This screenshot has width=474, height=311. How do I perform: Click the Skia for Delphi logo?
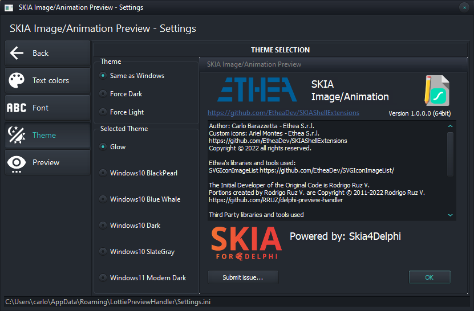(x=246, y=243)
